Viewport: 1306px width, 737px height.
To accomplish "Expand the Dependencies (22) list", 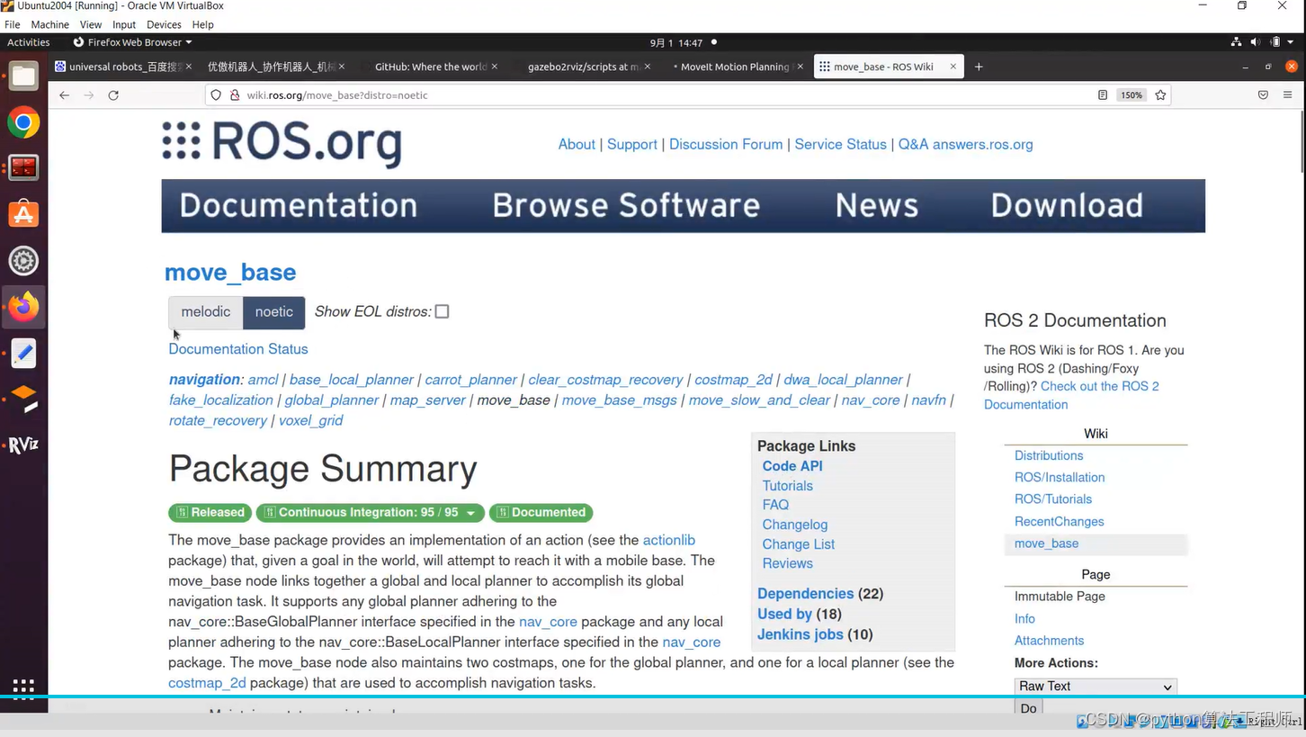I will [x=805, y=594].
